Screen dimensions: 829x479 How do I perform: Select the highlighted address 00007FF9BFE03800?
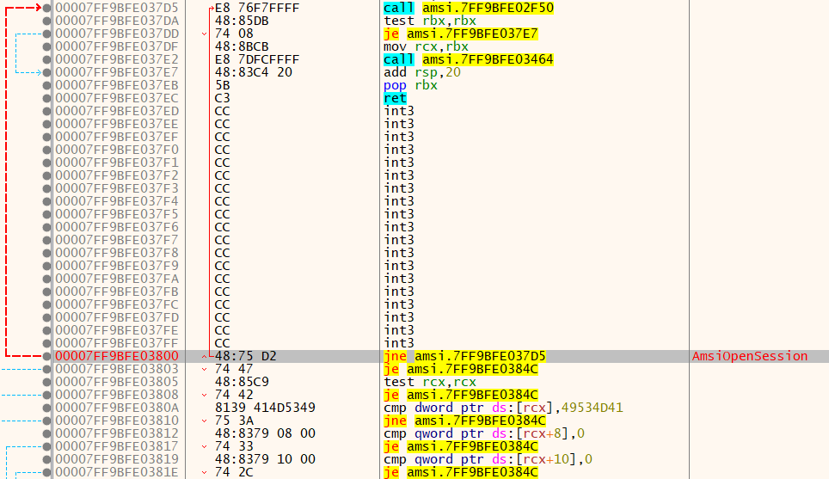117,356
